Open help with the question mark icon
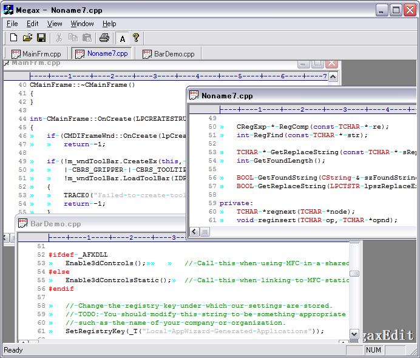The width and height of the screenshot is (420, 358). pos(136,38)
